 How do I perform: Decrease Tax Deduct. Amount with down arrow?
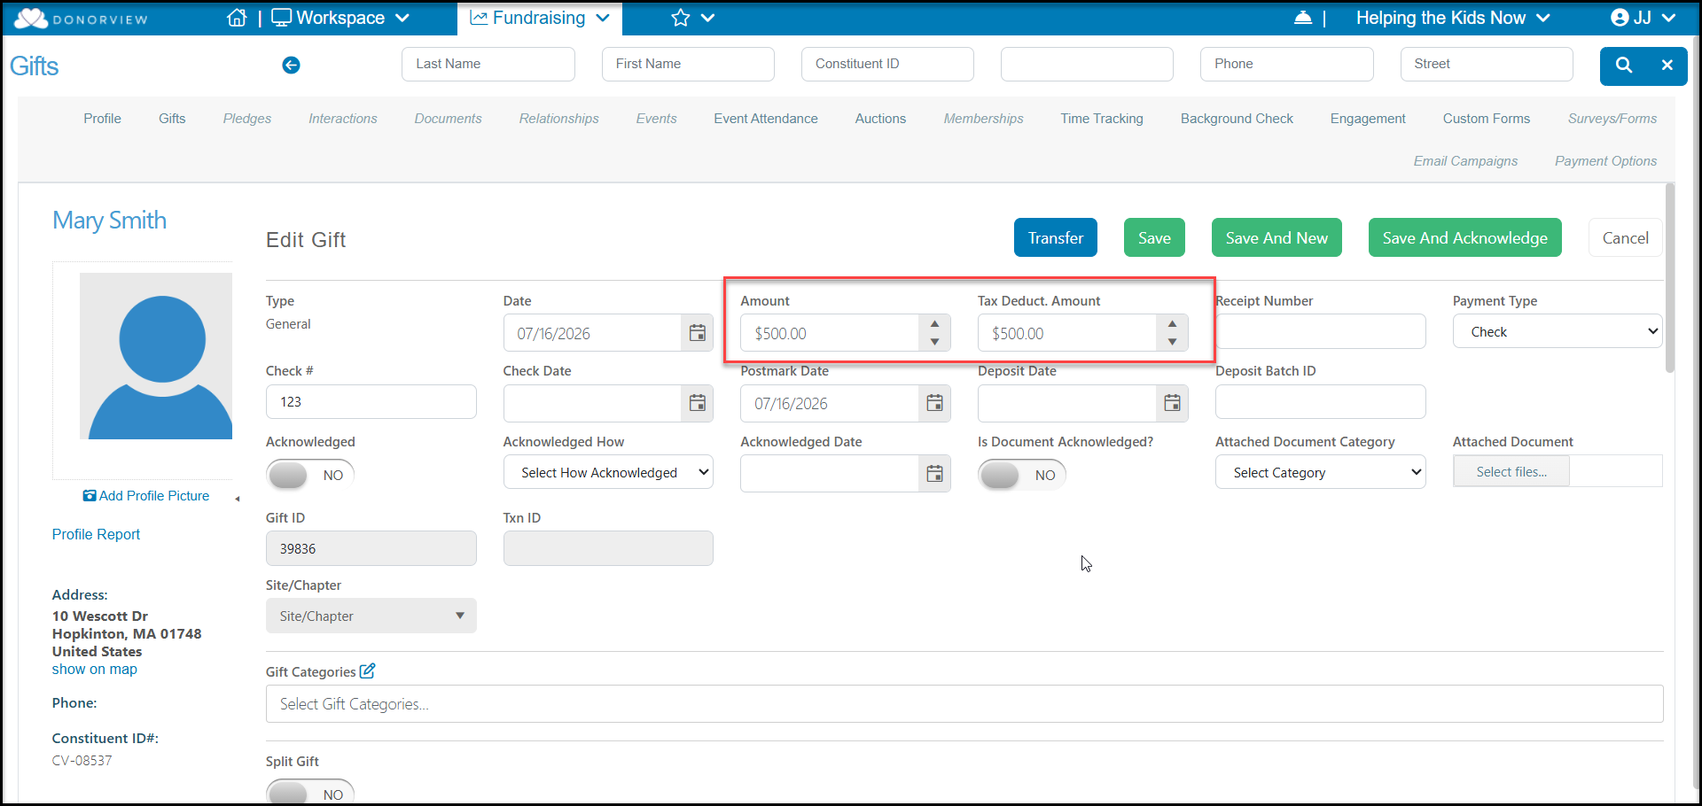pos(1172,342)
